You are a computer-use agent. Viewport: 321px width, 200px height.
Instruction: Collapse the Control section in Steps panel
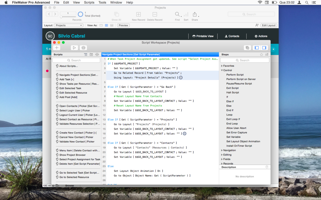[222, 70]
